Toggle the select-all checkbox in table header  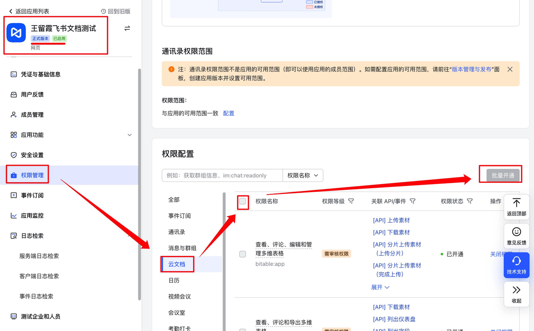pyautogui.click(x=243, y=202)
